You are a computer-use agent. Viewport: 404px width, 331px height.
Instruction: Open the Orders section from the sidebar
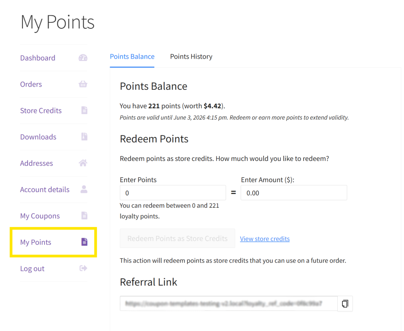(31, 84)
